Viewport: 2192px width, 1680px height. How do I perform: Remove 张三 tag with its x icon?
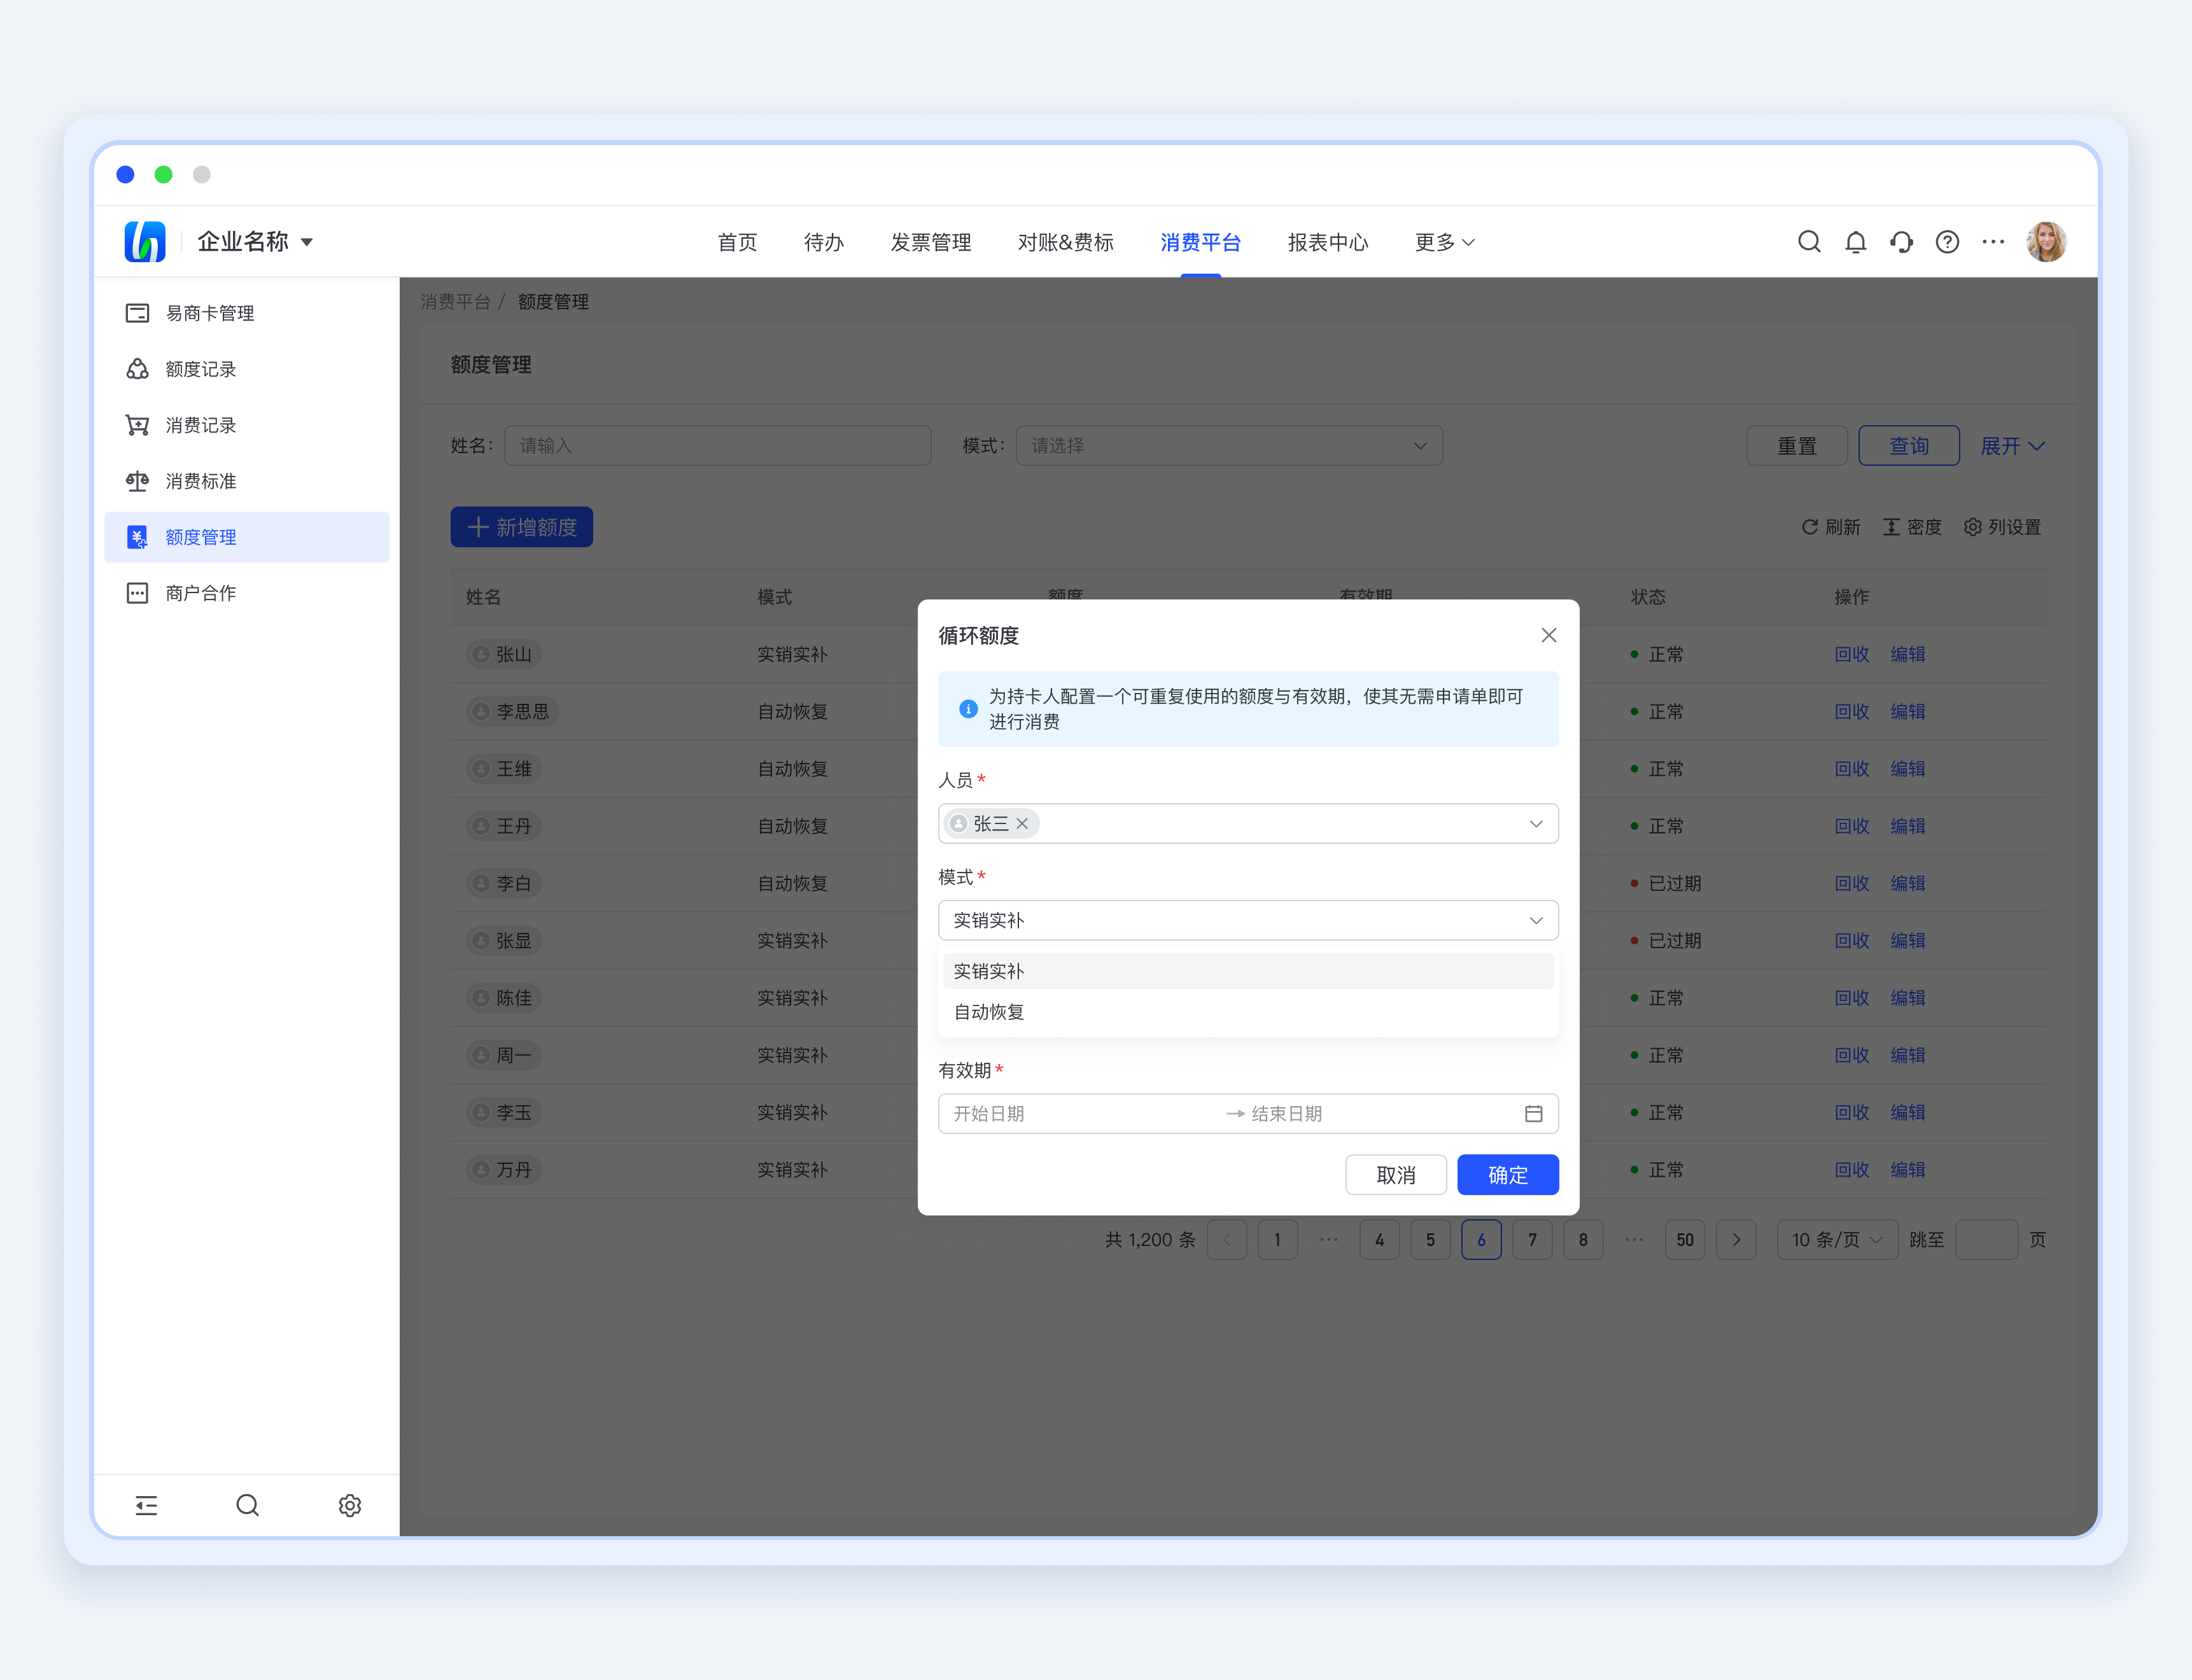click(1022, 824)
